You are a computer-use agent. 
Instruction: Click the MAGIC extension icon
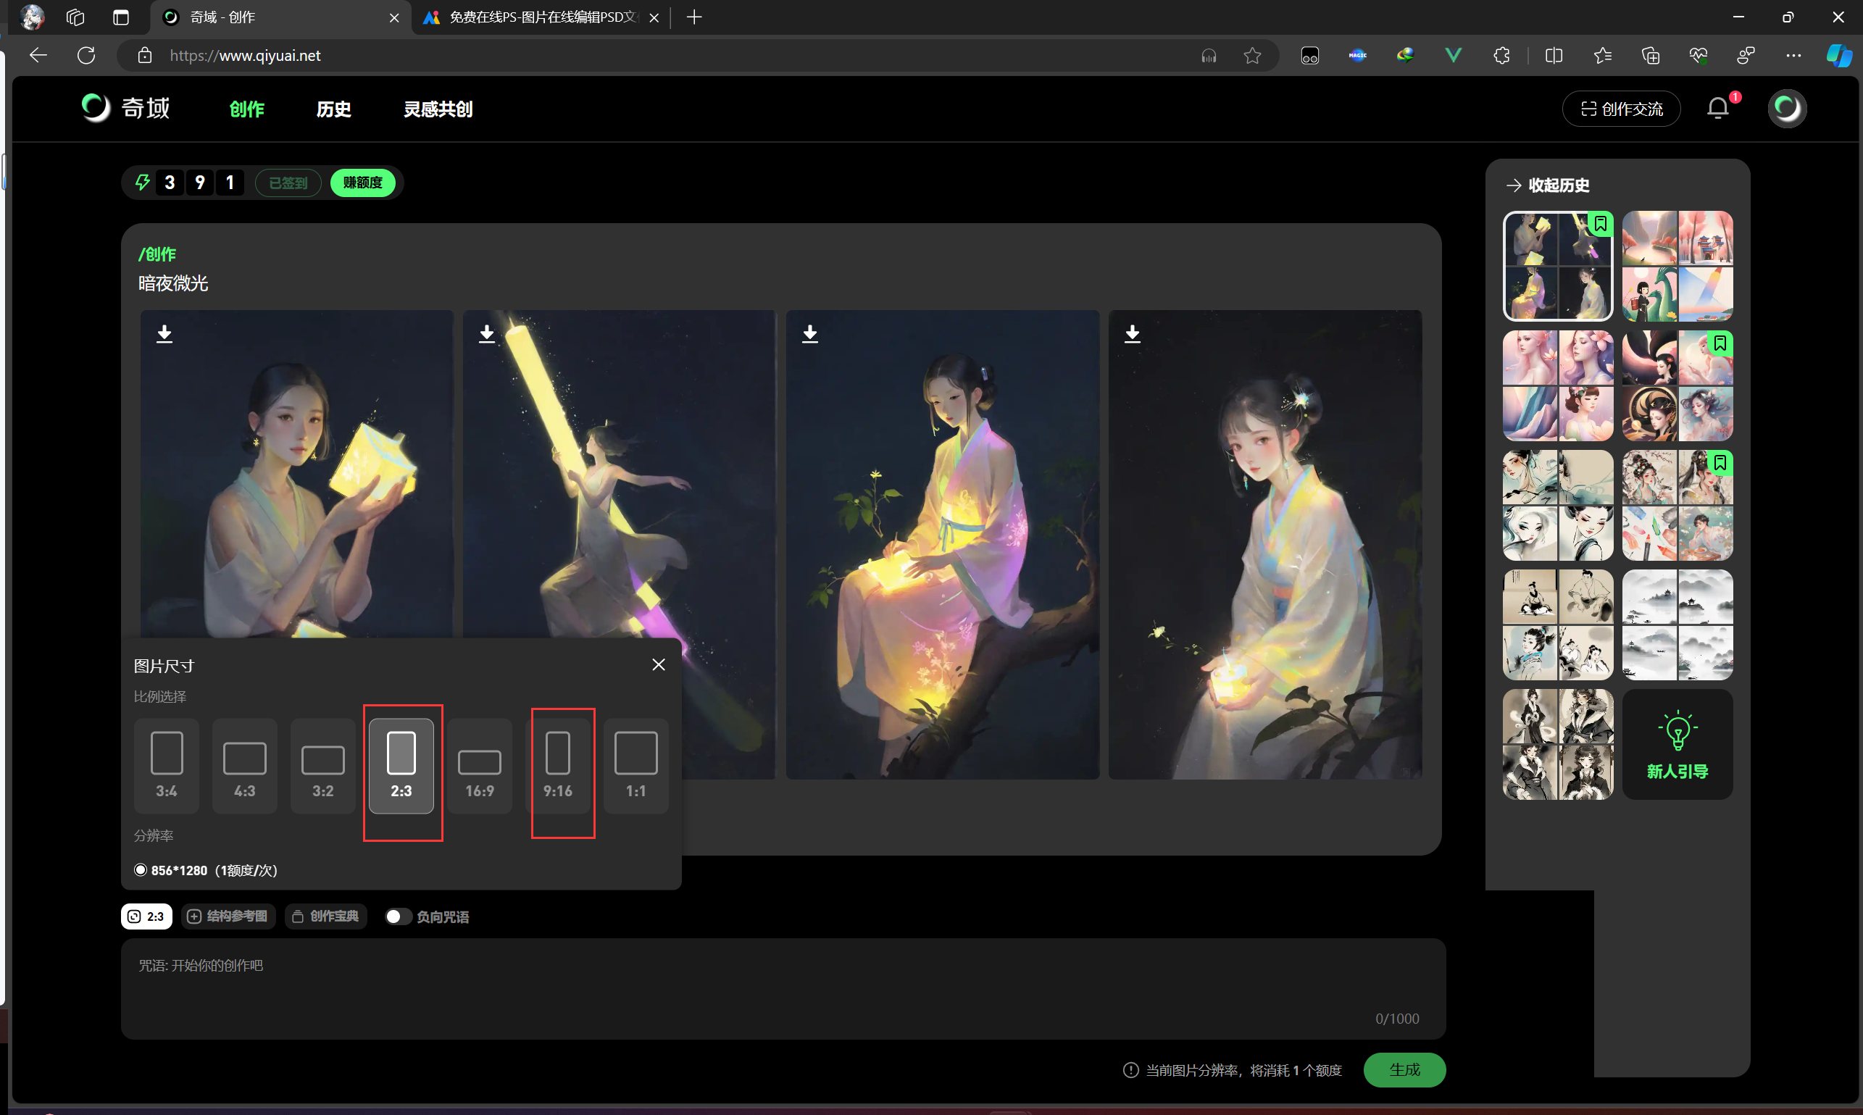[x=1358, y=56]
